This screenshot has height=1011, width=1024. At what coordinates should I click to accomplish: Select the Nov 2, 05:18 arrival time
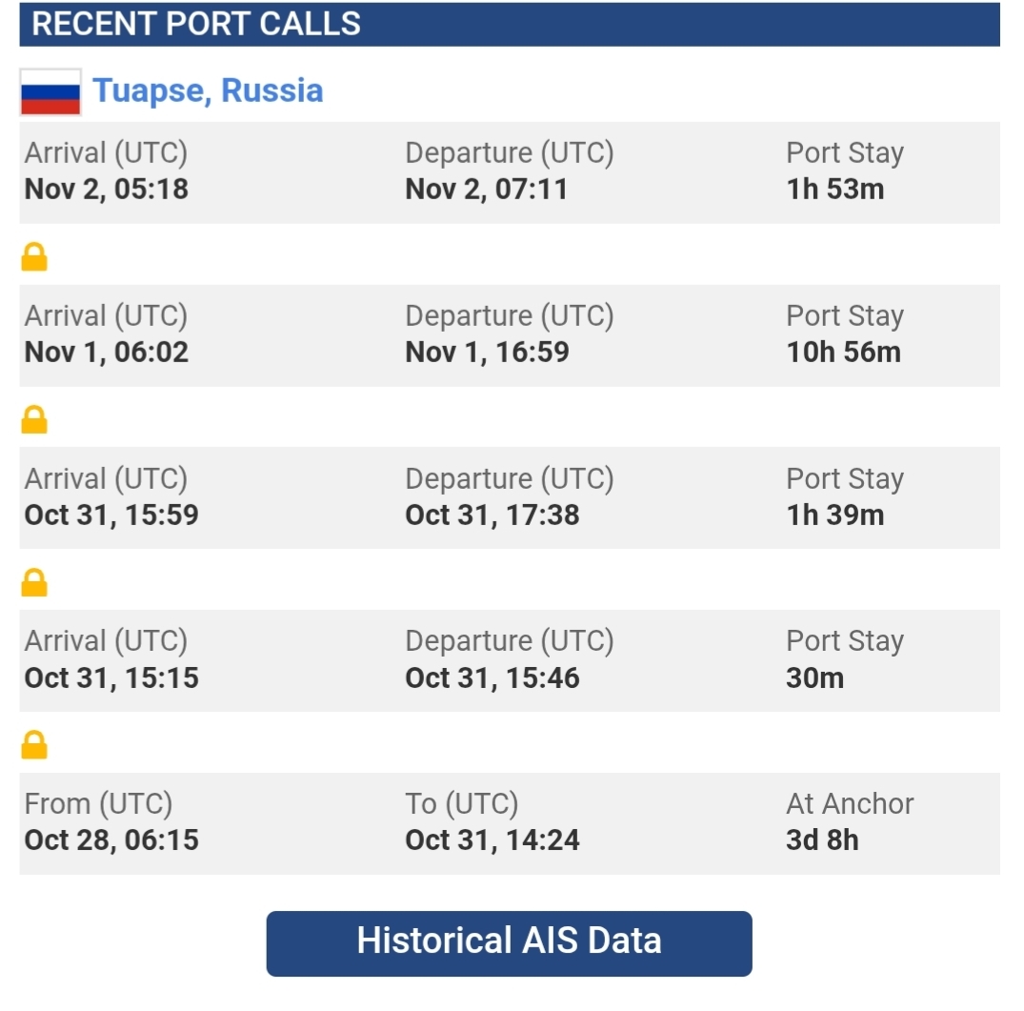click(x=107, y=189)
